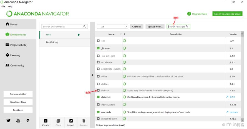
Task: Select the Environments cube icon
Action: pos(7,34)
